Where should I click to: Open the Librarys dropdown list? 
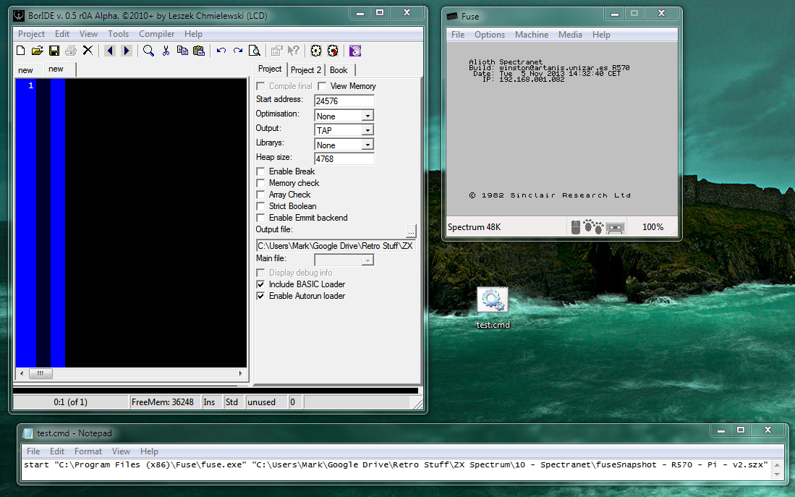click(367, 145)
